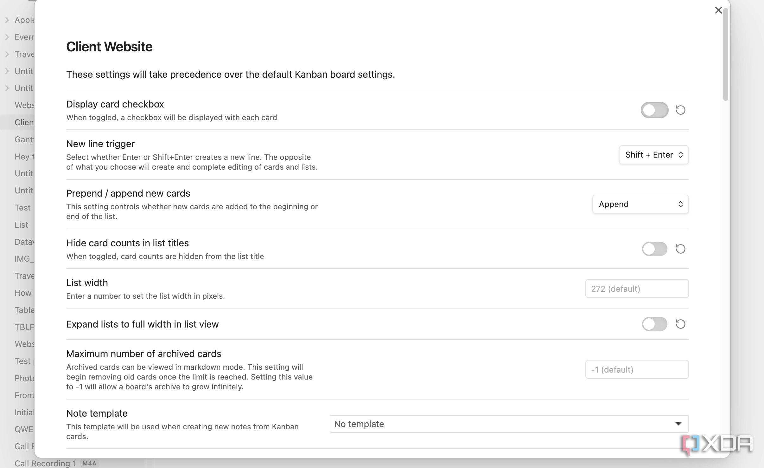Reset the Hide card counts setting
This screenshot has width=764, height=468.
[680, 249]
